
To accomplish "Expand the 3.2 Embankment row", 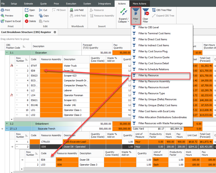I will (7, 124).
